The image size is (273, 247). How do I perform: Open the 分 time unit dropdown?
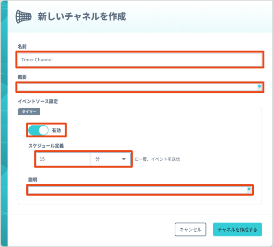110,159
